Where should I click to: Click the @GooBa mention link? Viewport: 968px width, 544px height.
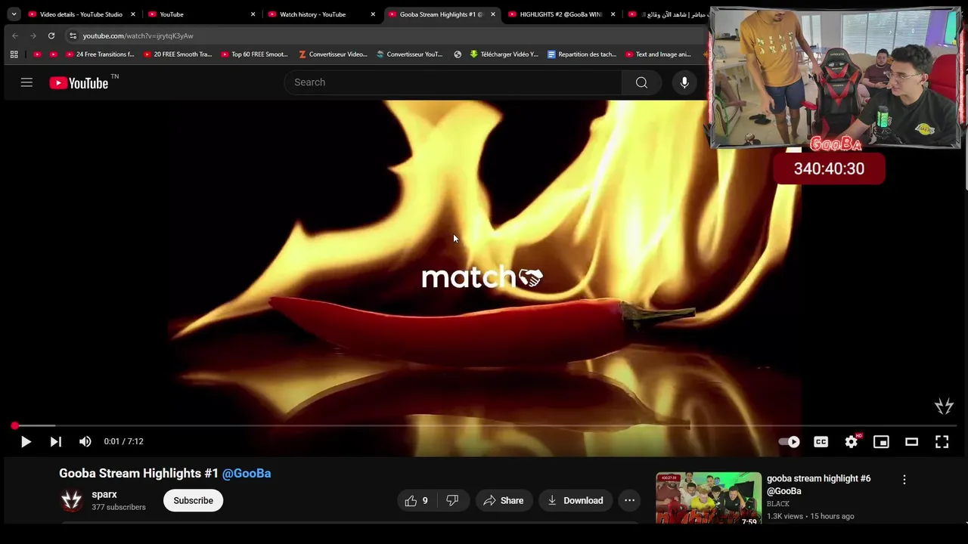click(x=247, y=474)
